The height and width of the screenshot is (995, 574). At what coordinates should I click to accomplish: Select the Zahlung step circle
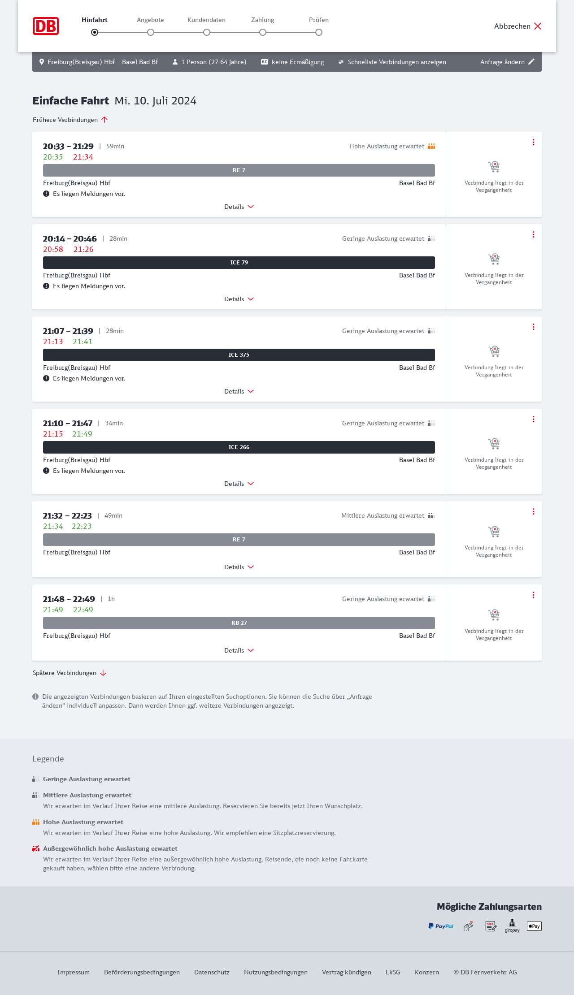pyautogui.click(x=263, y=32)
